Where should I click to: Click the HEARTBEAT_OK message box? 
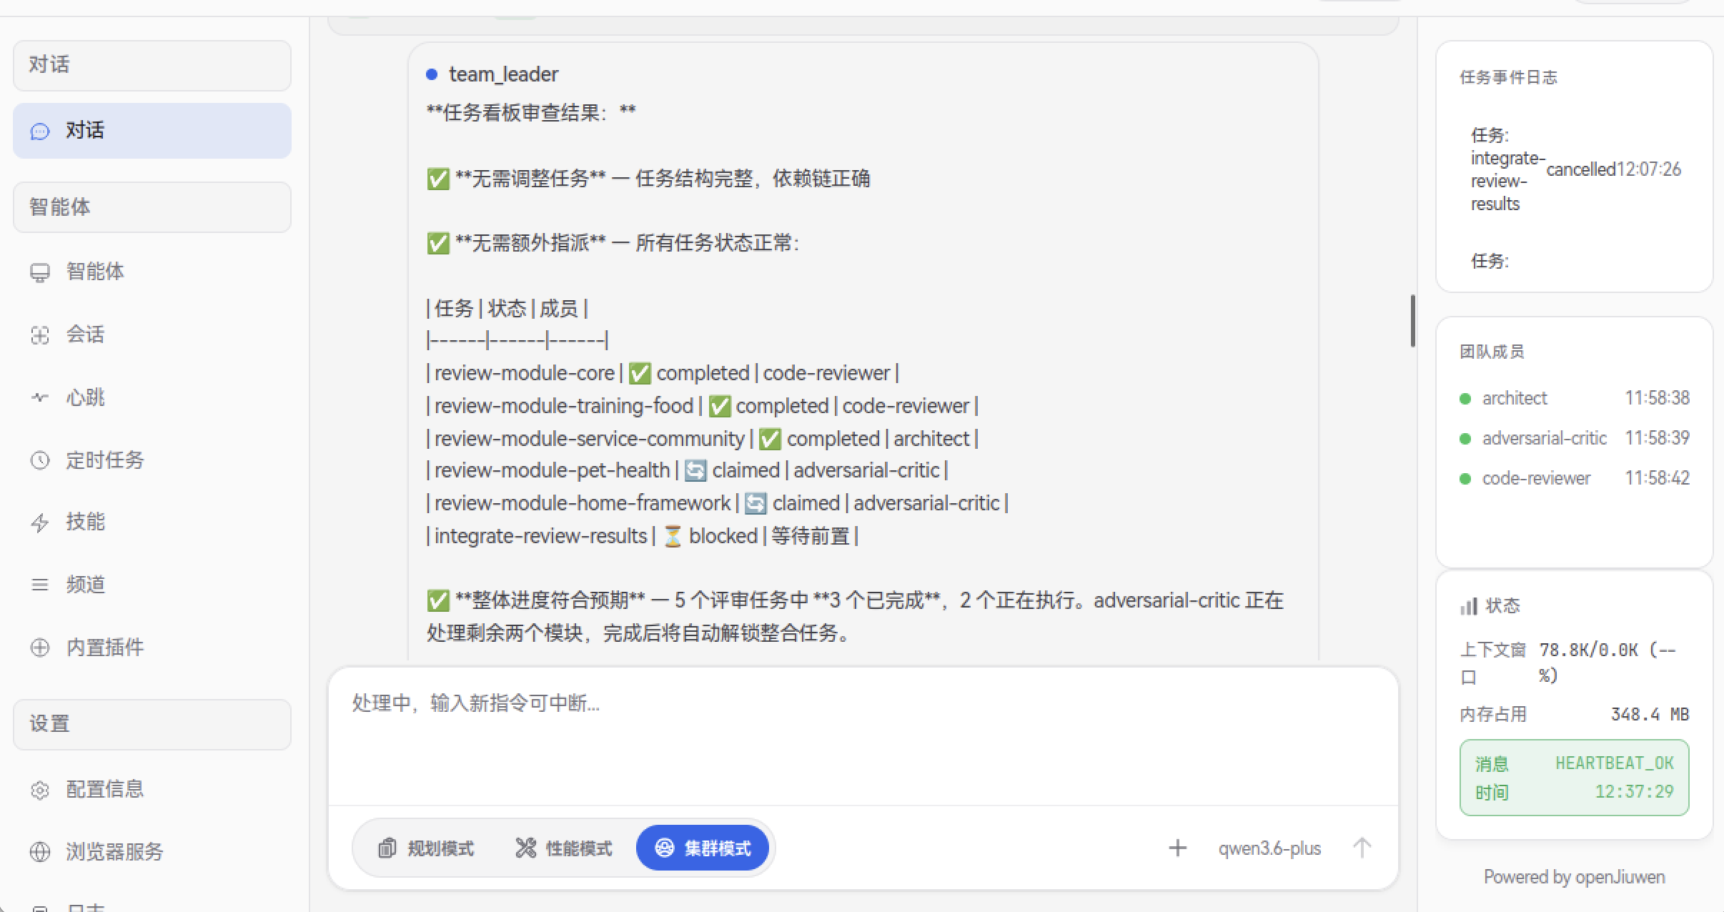[x=1575, y=778]
